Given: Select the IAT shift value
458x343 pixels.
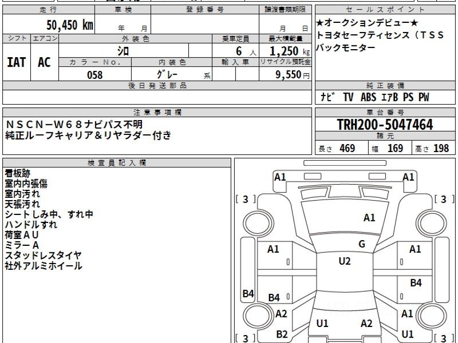Looking at the screenshot, I should (16, 62).
